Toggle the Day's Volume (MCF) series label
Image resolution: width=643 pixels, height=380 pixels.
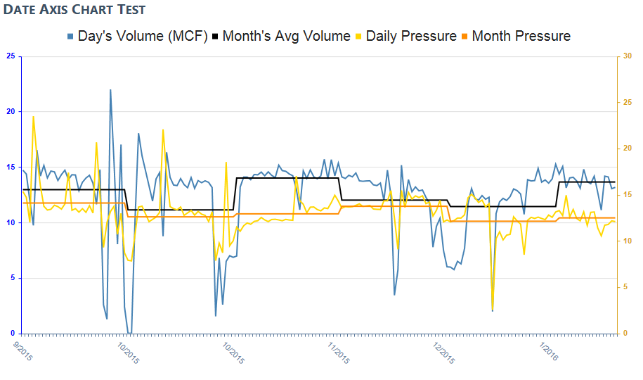[142, 36]
